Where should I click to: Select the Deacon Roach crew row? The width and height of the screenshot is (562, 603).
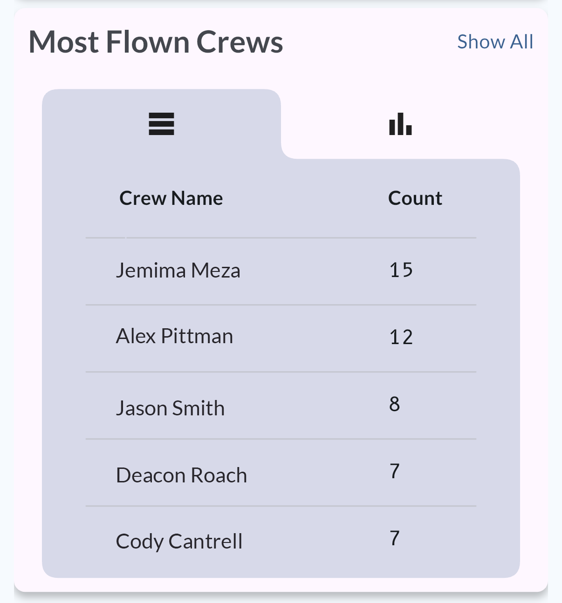coord(181,475)
